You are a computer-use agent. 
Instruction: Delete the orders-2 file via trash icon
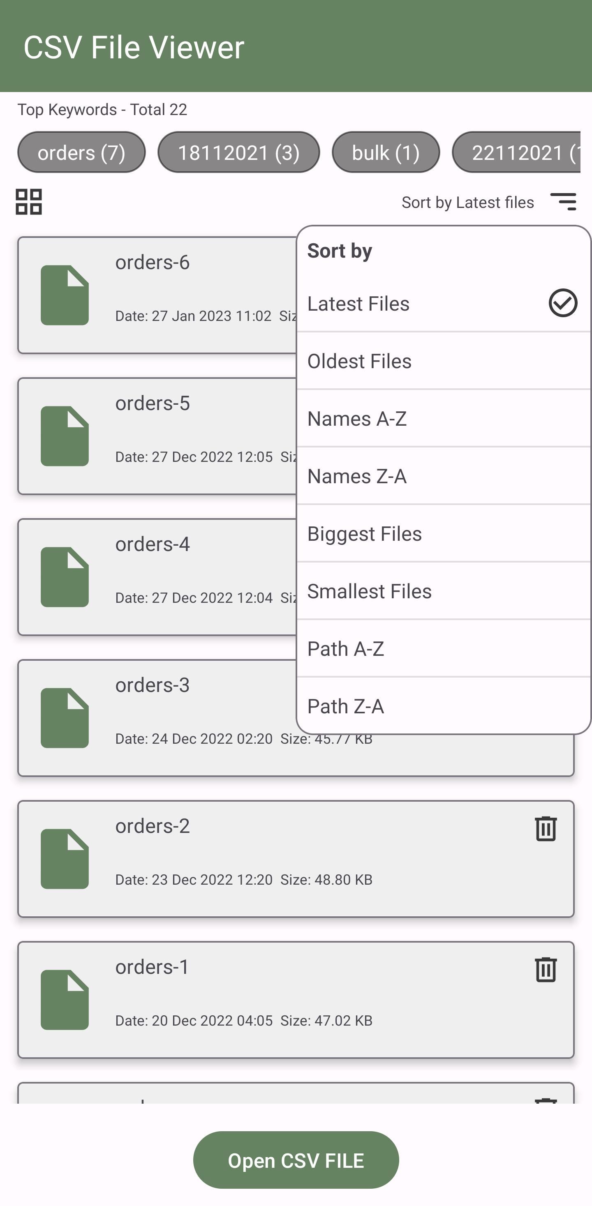coord(546,828)
